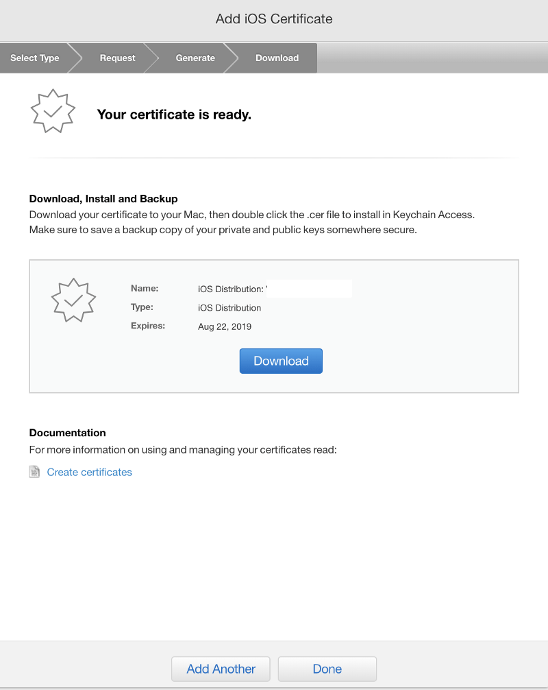Click the Add Another button
548x690 pixels.
coord(221,669)
